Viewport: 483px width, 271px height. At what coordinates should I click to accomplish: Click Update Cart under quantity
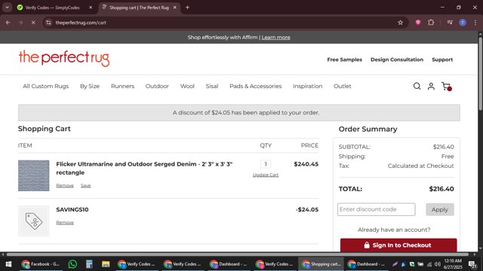click(x=266, y=175)
